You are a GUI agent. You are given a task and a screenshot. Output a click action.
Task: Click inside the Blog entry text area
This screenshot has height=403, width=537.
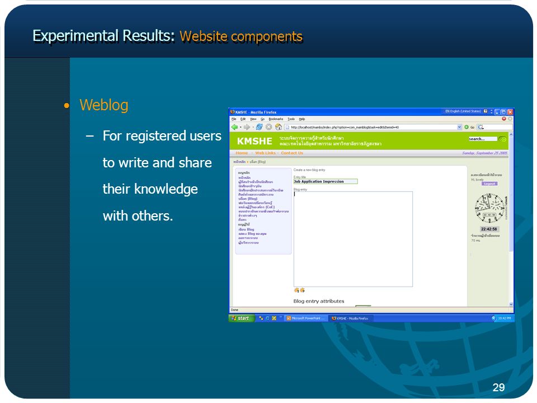coord(353,239)
